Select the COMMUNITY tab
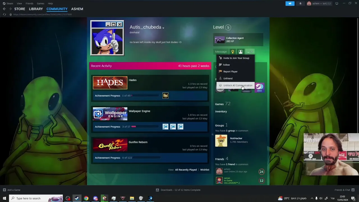The width and height of the screenshot is (359, 202). 57,9
